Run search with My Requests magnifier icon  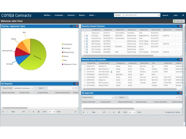coord(76,88)
